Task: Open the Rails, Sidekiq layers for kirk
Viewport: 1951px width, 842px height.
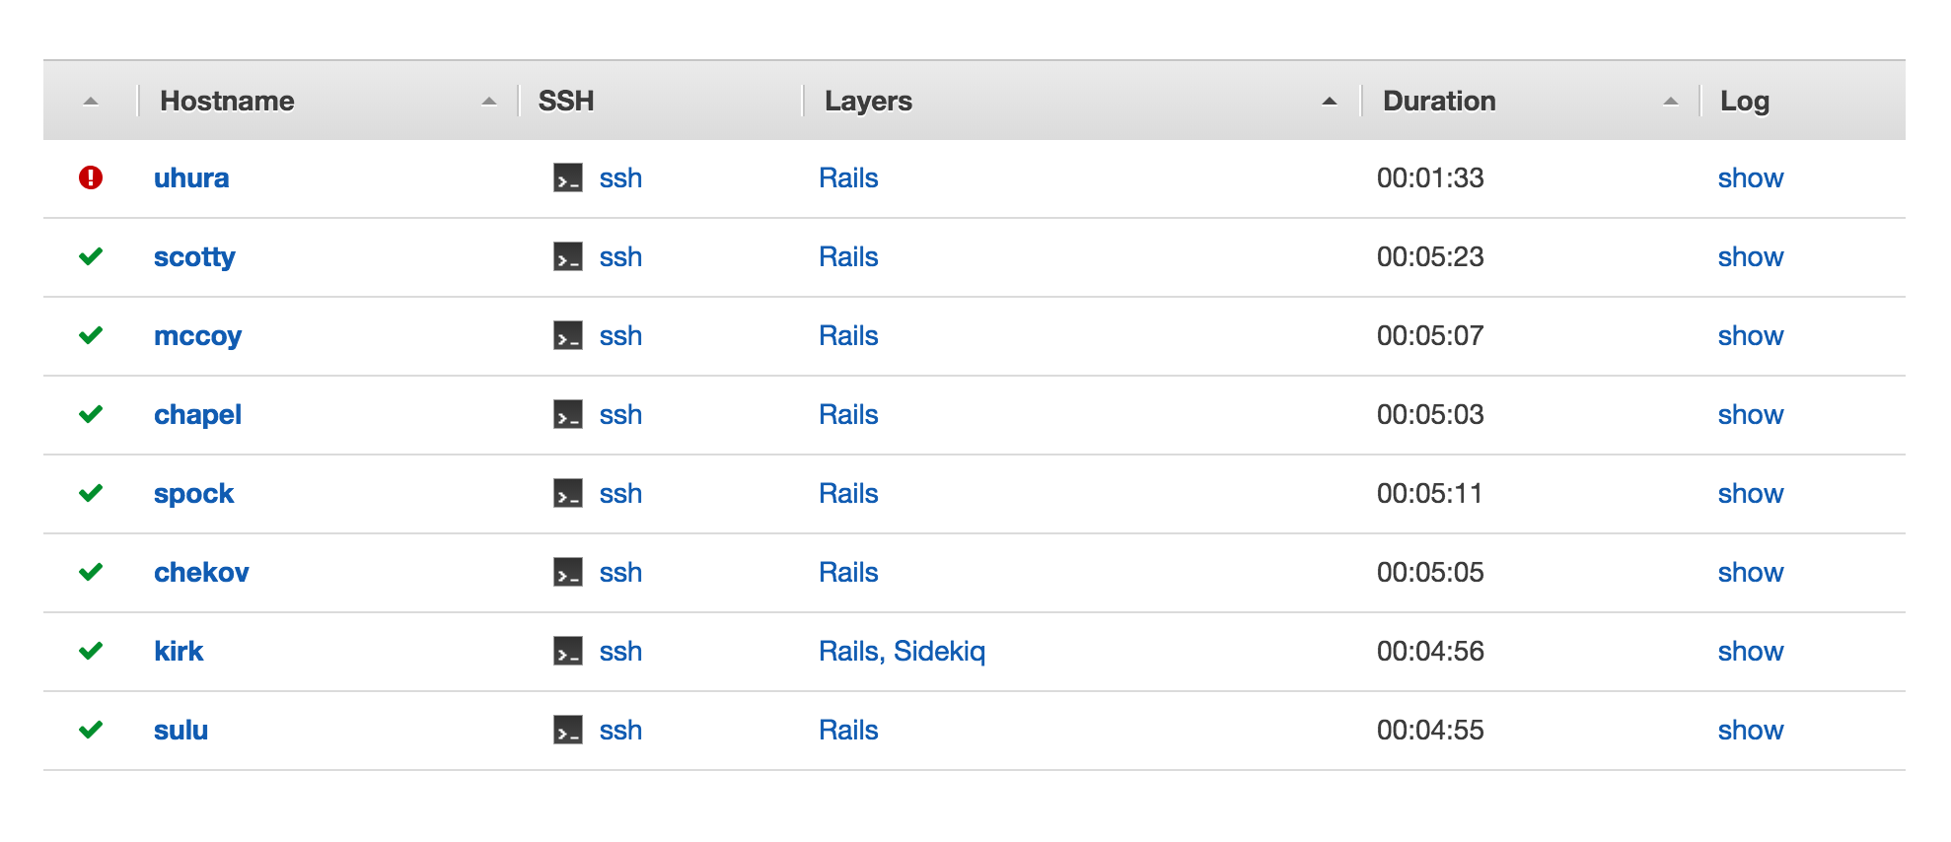Action: tap(903, 652)
